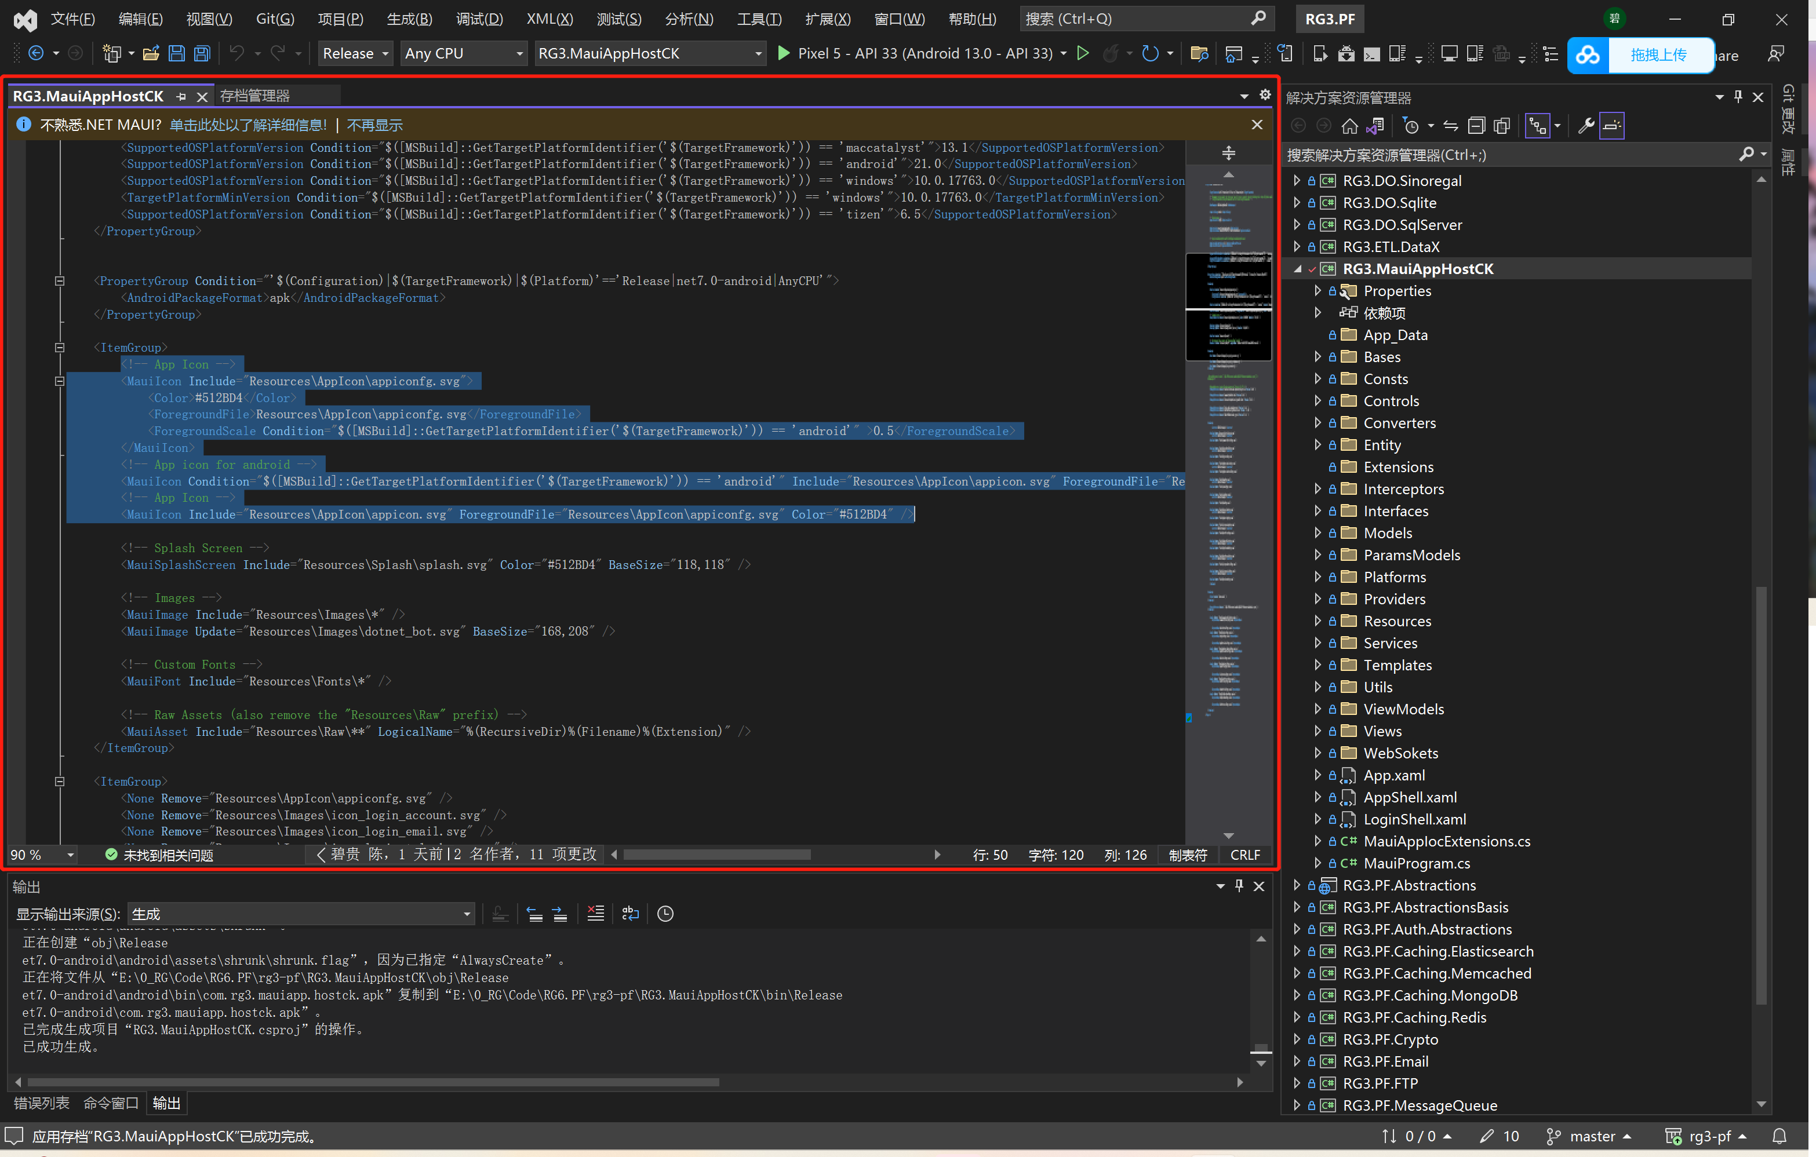Viewport: 1816px width, 1157px height.
Task: Click the editor settings gear icon
Action: click(x=1265, y=95)
